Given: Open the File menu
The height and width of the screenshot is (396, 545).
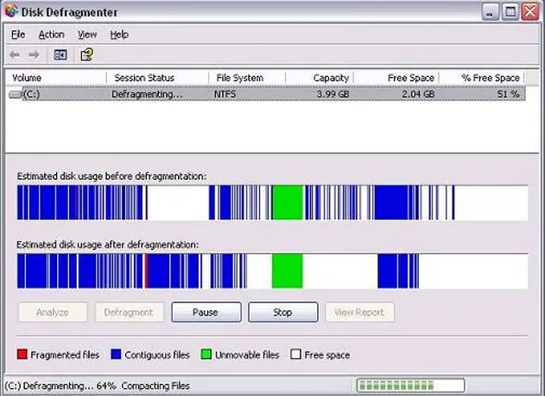Looking at the screenshot, I should 19,35.
